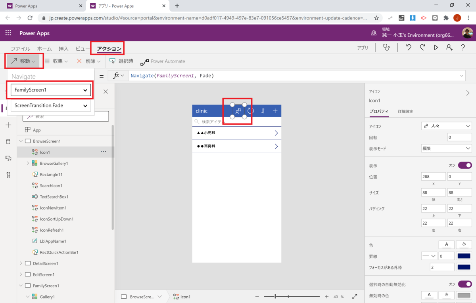Image resolution: width=476 pixels, height=303 pixels.
Task: Collapse the BrowseScreen1 tree node
Action: click(21, 141)
